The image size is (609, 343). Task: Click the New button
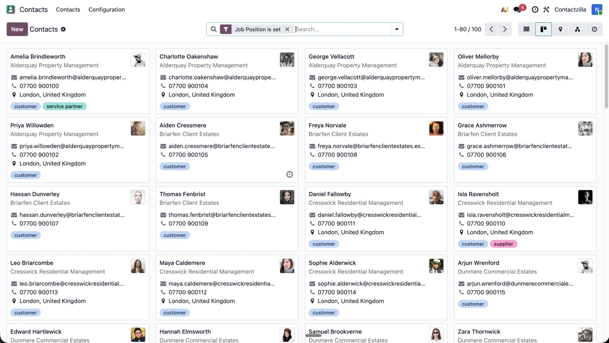pyautogui.click(x=17, y=29)
